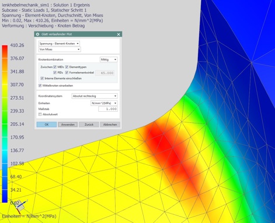The image size is (275, 223).
Task: Open the Einheiten N/mm^2(MPa) dropdown
Action: point(104,103)
